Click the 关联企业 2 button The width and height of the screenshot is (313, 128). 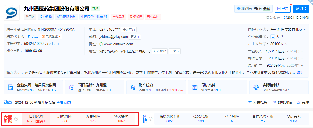click(51, 36)
